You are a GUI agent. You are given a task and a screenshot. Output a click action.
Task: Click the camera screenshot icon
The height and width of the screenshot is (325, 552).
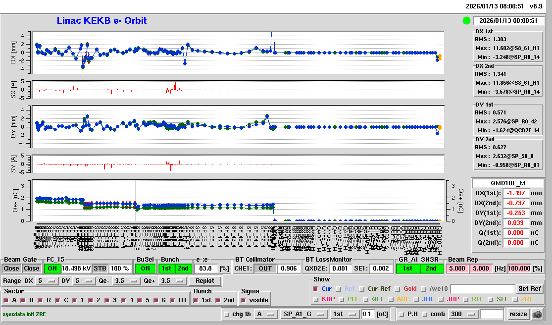tap(537, 314)
